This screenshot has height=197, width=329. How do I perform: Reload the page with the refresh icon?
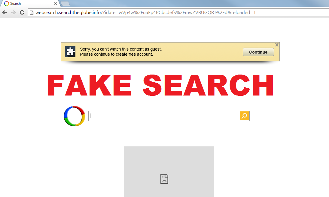coord(22,13)
